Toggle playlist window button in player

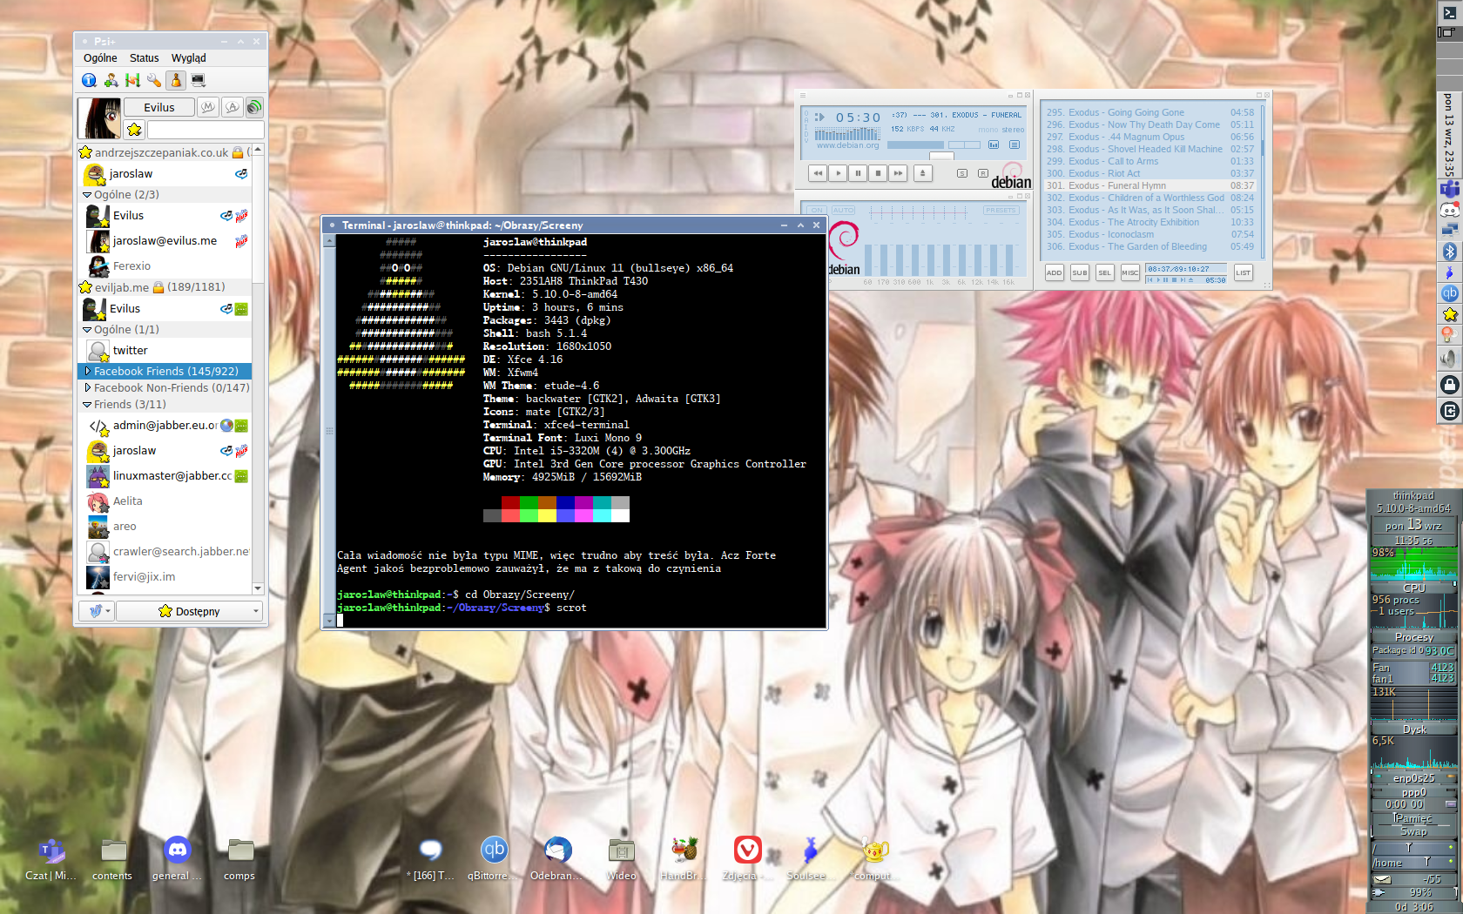(1015, 145)
